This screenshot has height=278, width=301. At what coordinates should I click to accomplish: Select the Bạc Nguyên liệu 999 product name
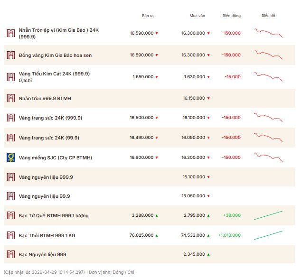[x=42, y=255]
